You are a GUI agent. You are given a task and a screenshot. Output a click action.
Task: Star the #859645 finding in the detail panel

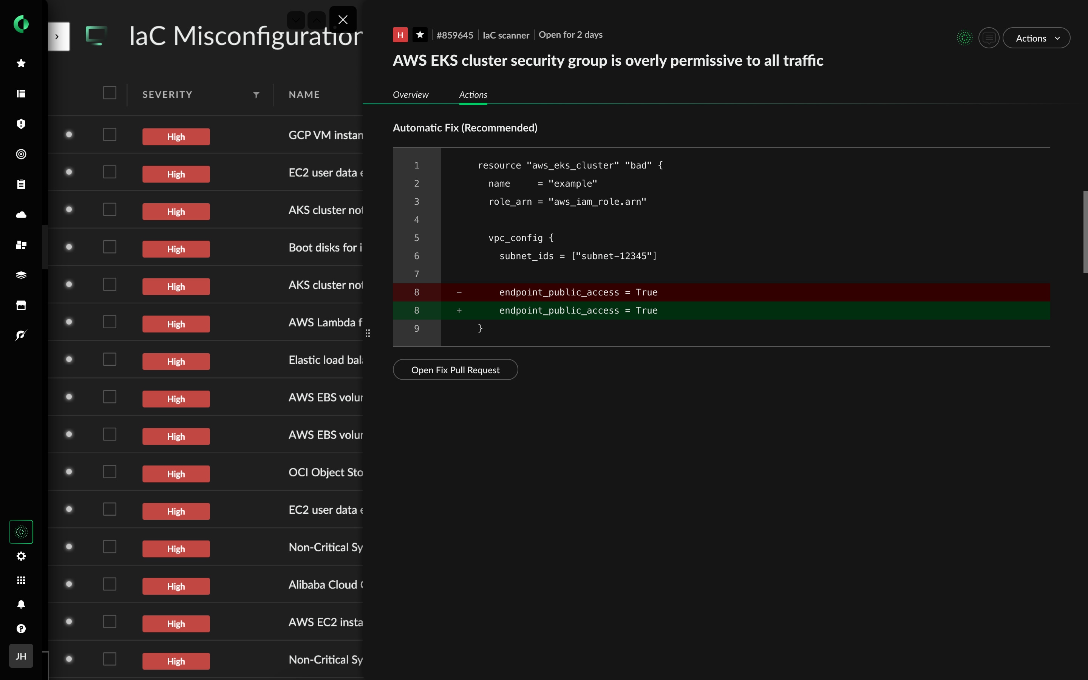(x=420, y=35)
